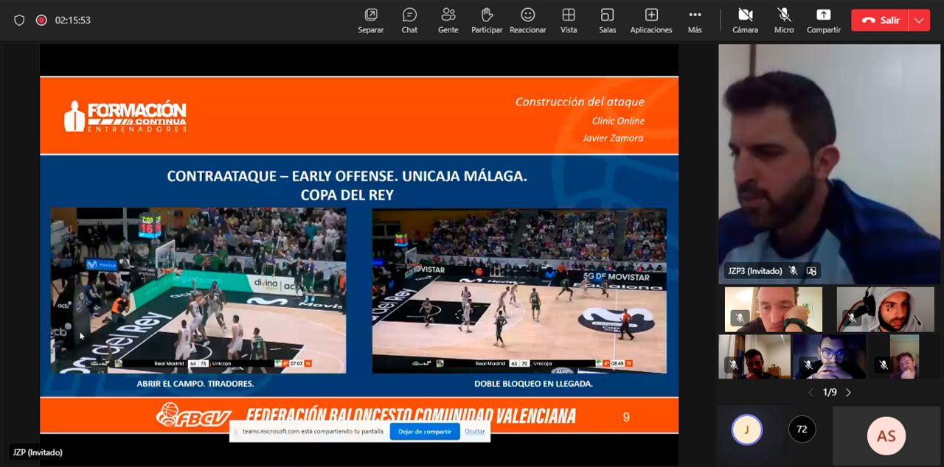
Task: Click 'Construcción del ataque' header text
Action: click(x=580, y=102)
